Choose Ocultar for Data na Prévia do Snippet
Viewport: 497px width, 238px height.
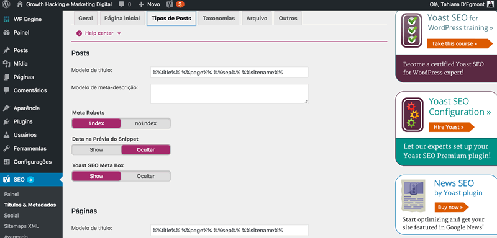point(146,149)
